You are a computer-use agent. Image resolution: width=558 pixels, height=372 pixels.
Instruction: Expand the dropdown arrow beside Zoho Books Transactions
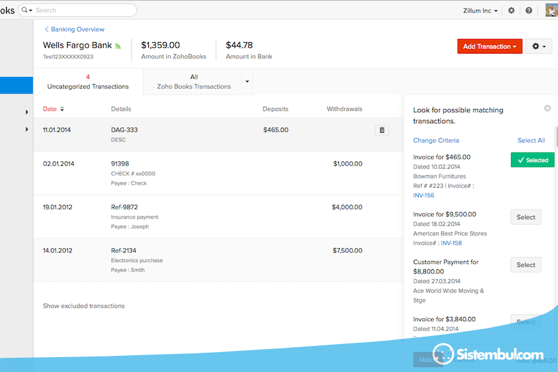tap(247, 81)
